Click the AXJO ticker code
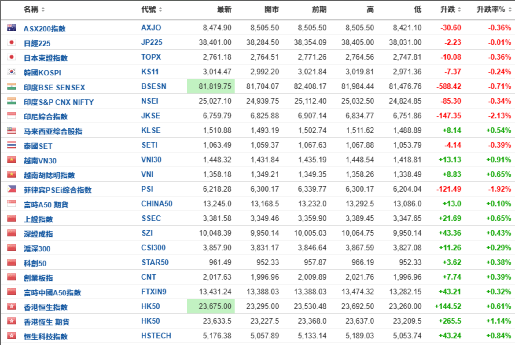This screenshot has width=515, height=345. [x=151, y=28]
